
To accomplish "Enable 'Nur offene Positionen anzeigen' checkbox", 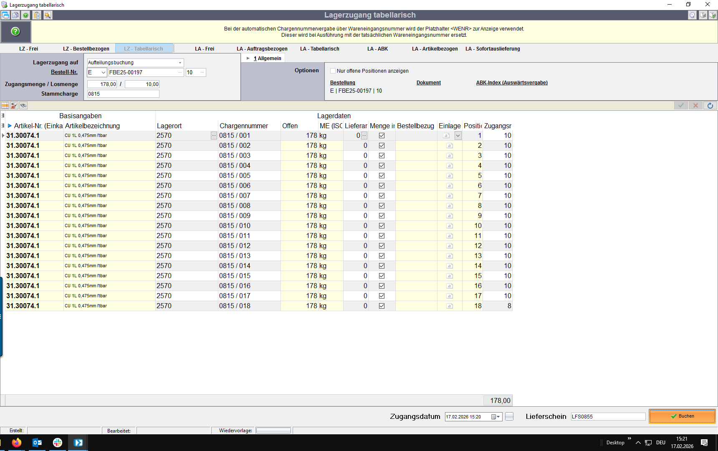I will click(x=333, y=71).
